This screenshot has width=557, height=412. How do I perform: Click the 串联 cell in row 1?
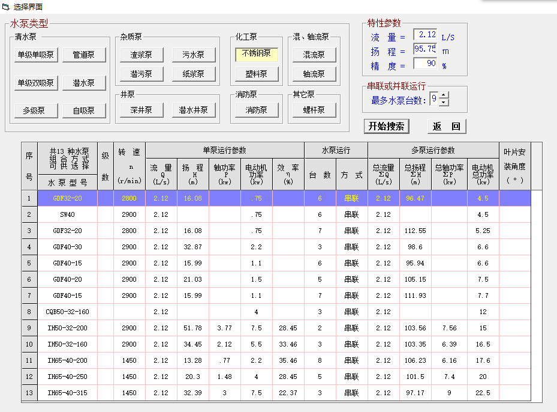point(352,198)
